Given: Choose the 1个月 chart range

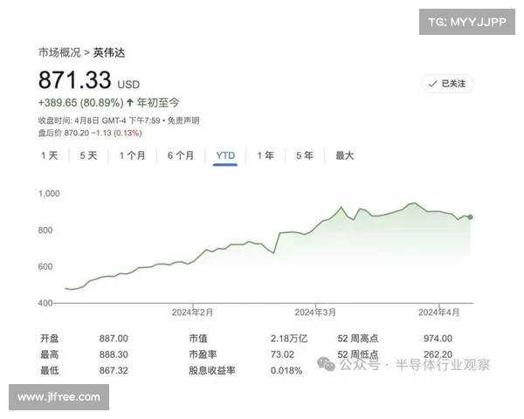Looking at the screenshot, I should 133,155.
